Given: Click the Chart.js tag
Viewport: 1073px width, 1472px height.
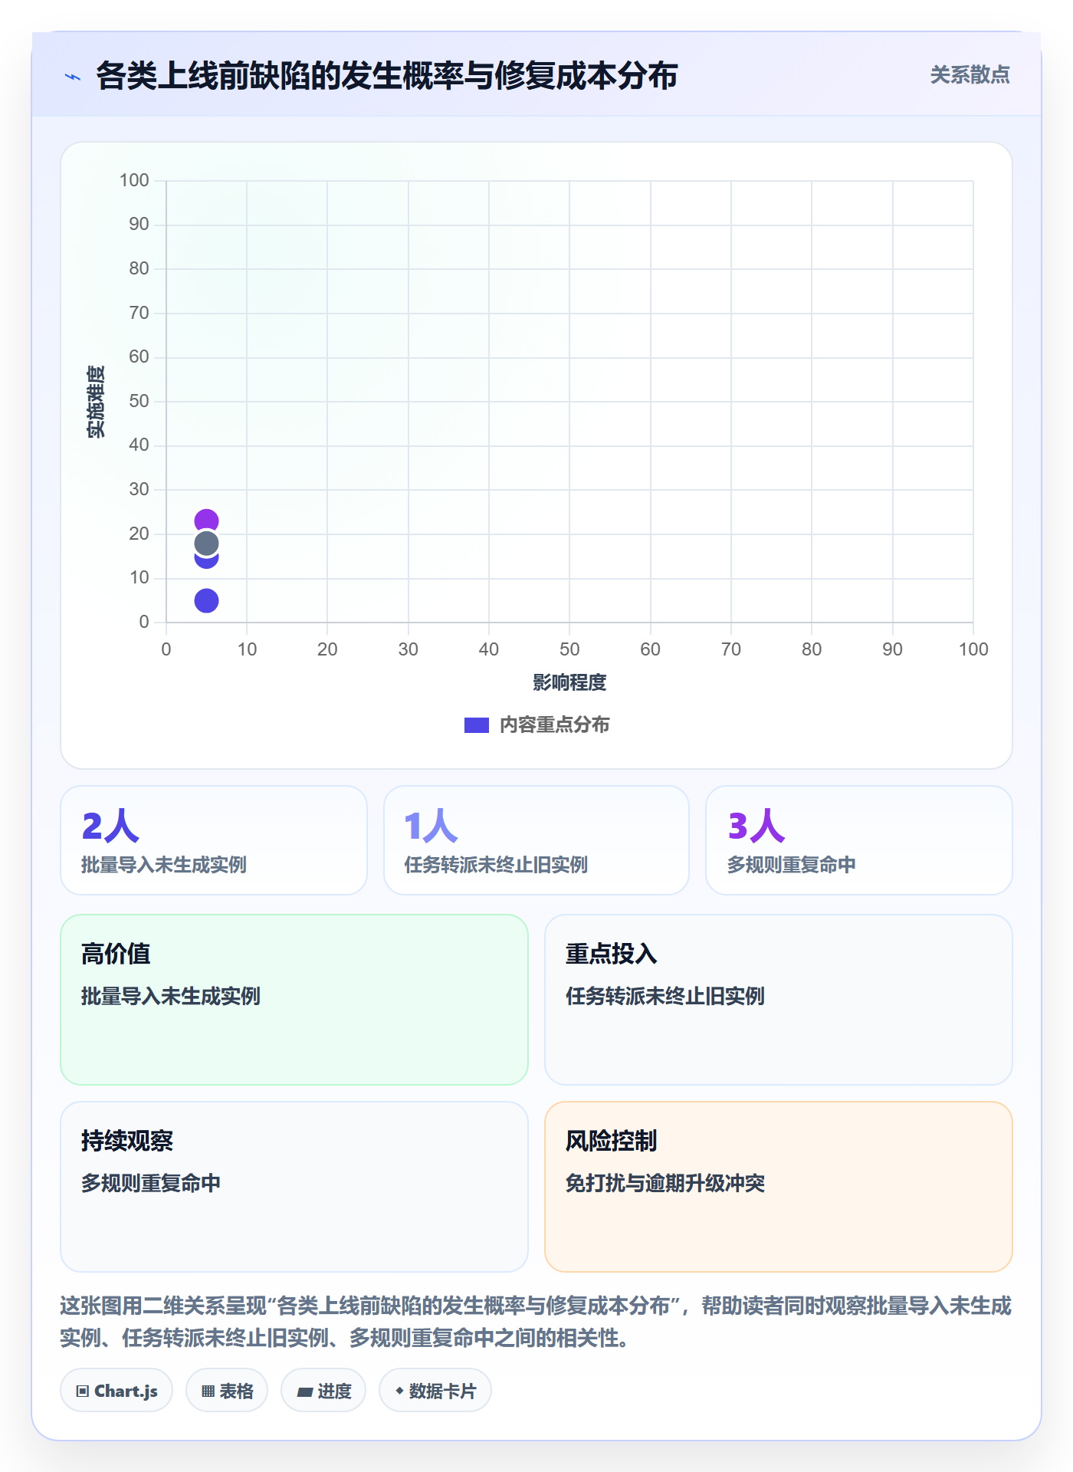Looking at the screenshot, I should tap(116, 1391).
